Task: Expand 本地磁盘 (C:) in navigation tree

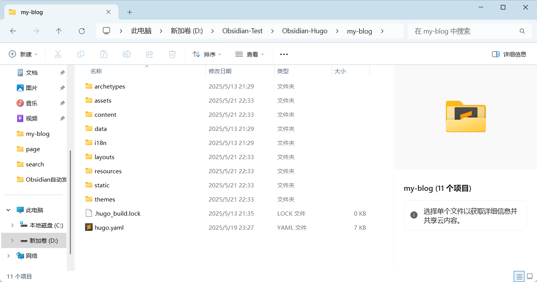Action: [12, 226]
